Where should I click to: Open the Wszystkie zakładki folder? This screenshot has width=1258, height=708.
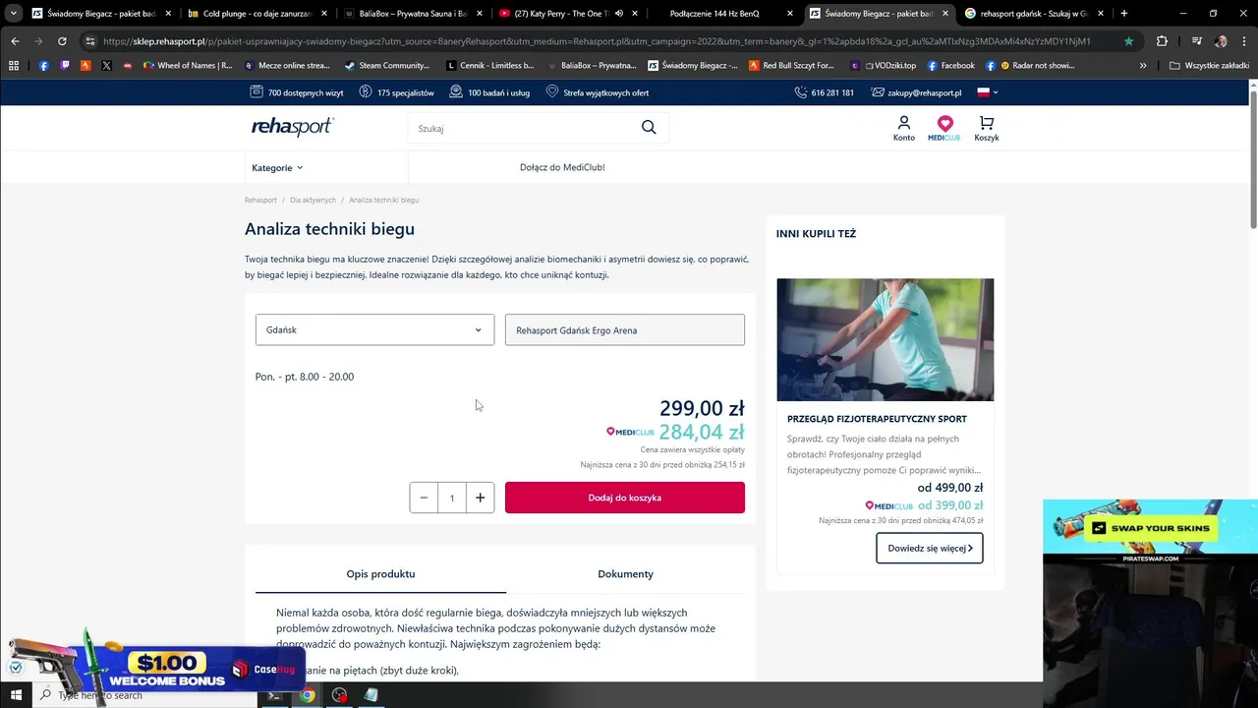1209,65
